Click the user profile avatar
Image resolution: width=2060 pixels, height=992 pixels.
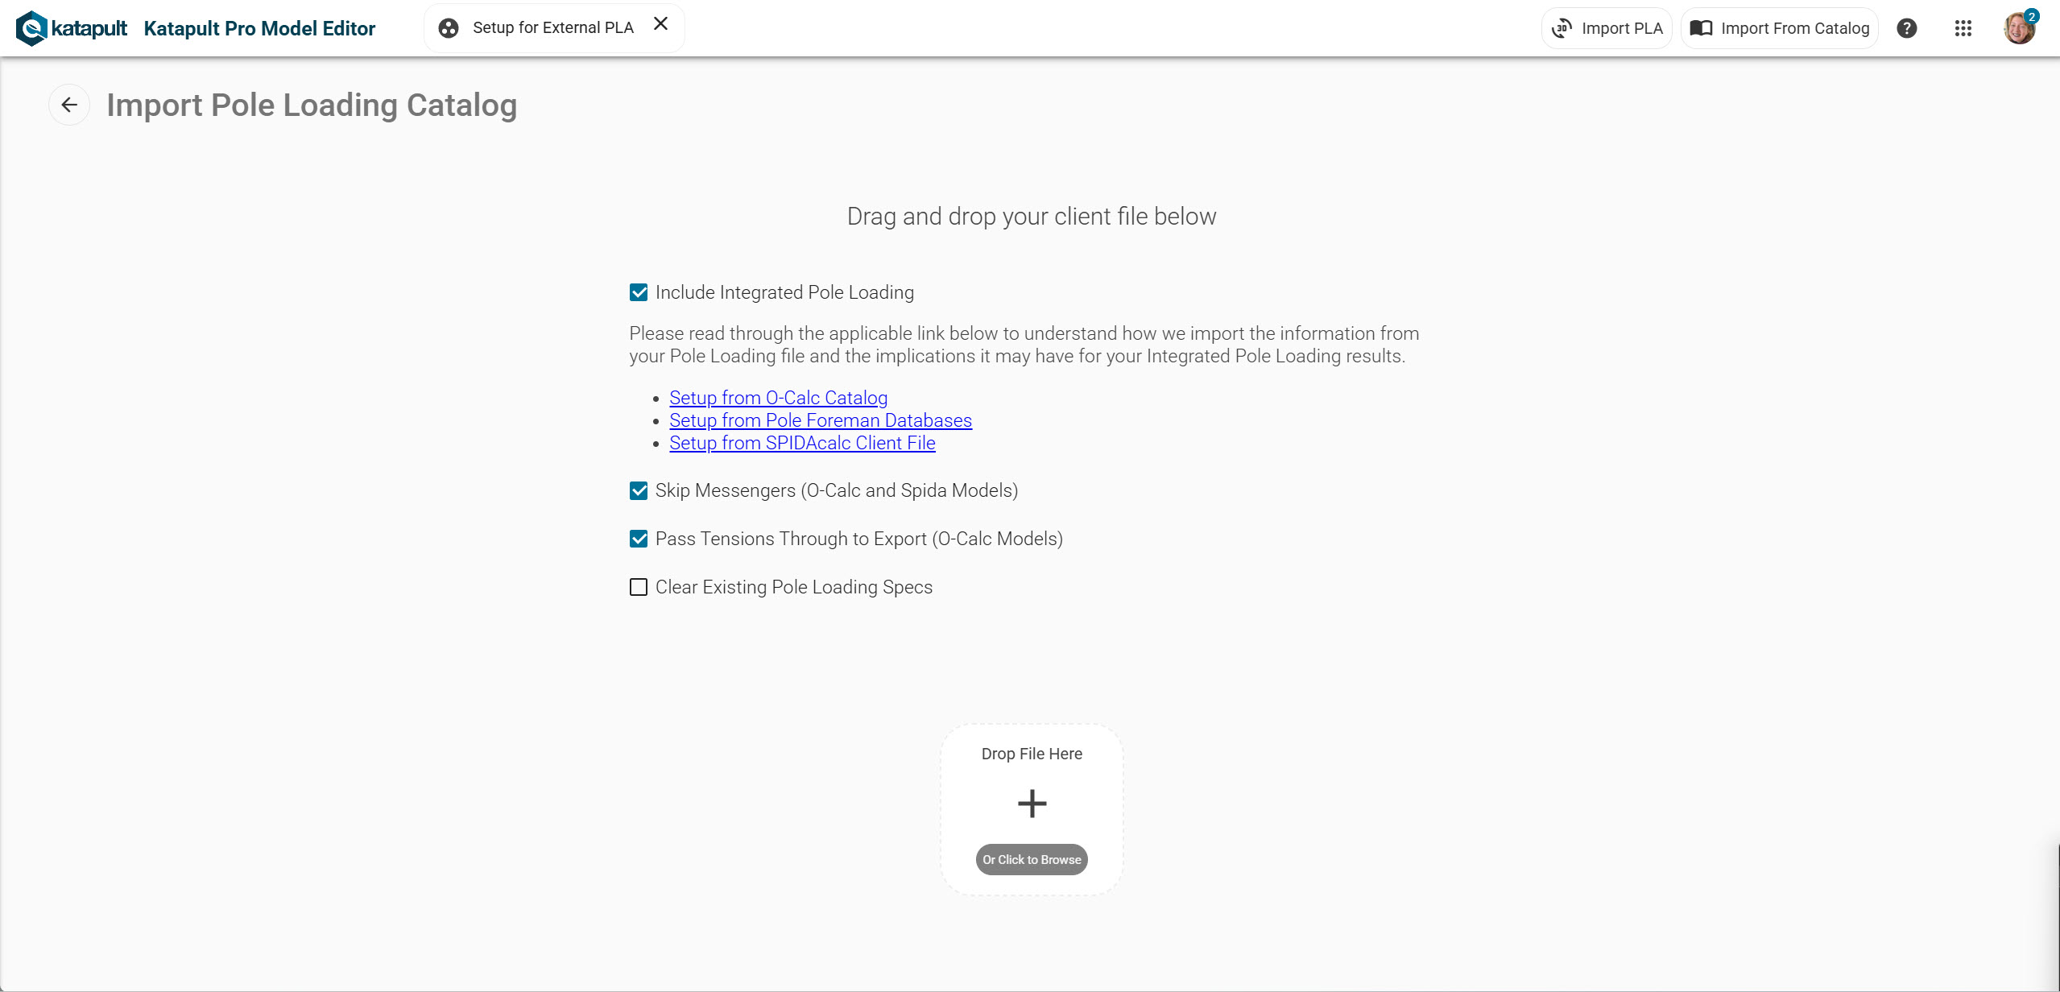coord(2018,28)
